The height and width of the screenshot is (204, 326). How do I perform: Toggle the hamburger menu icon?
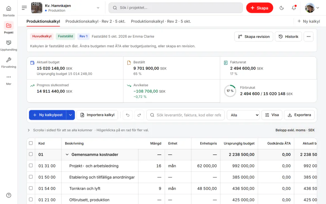pyautogui.click(x=24, y=8)
